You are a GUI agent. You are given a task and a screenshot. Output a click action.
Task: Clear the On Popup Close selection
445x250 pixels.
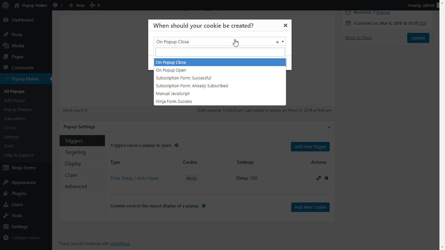click(x=277, y=42)
